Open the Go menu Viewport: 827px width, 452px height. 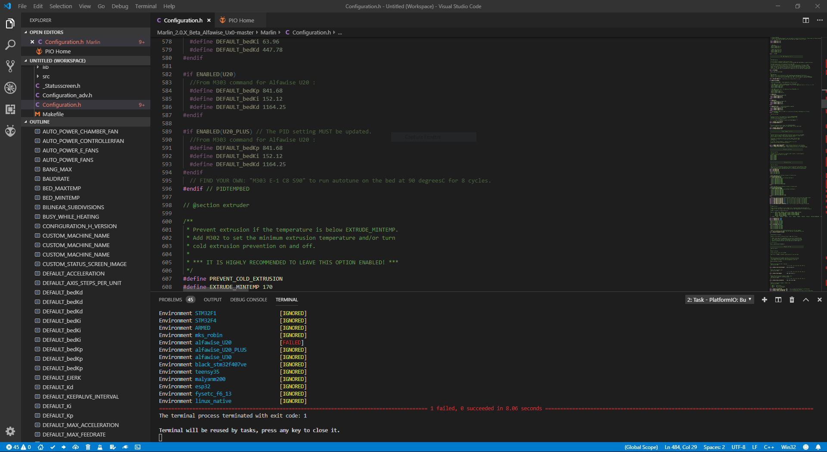click(101, 6)
